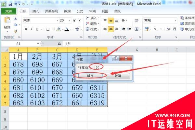Click the Cut scissors icon

[x=16, y=19]
